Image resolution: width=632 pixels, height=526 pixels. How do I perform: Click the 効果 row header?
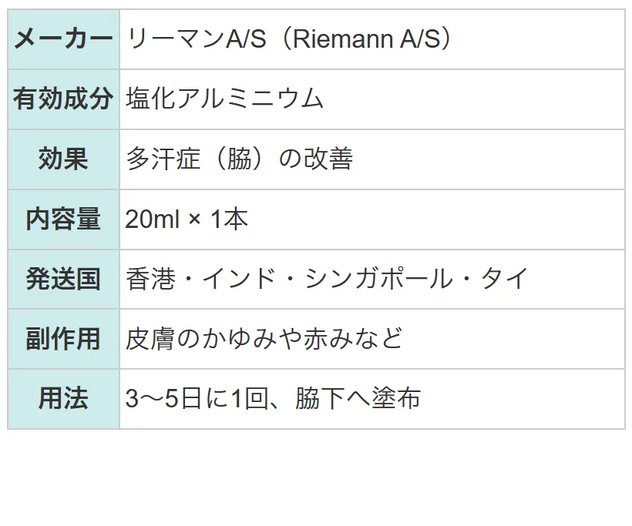64,159
